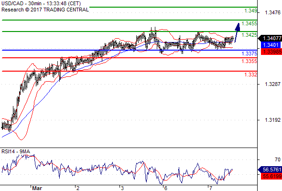Viewport: 282px width, 191px height.
Task: Select the 1.3375 blue pivot label
Action: coord(249,53)
